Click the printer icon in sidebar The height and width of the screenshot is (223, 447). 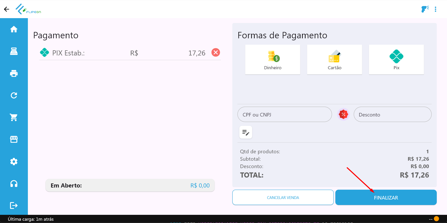click(14, 74)
